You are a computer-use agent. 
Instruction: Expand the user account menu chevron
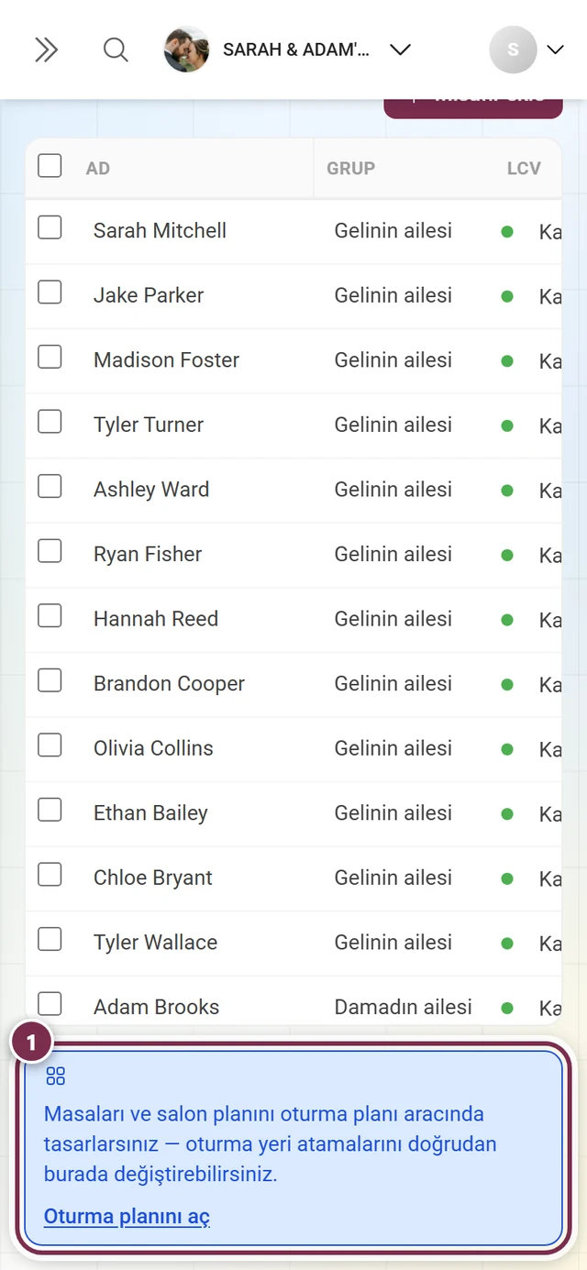(x=555, y=50)
